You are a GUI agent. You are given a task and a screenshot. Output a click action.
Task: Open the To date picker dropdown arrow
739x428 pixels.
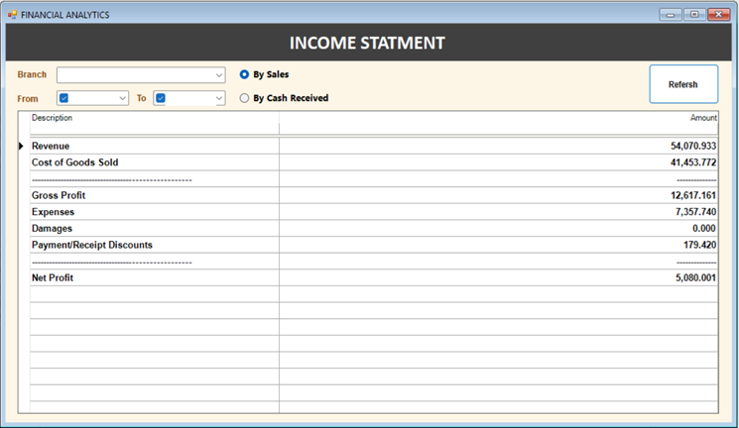pyautogui.click(x=219, y=98)
